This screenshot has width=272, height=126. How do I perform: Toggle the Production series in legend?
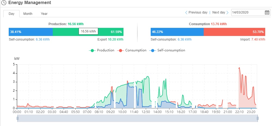pyautogui.click(x=102, y=50)
